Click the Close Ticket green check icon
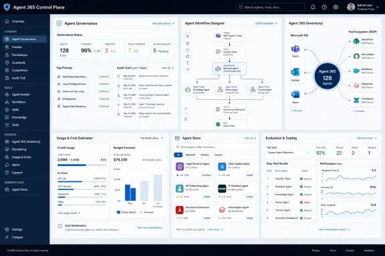 point(218,124)
